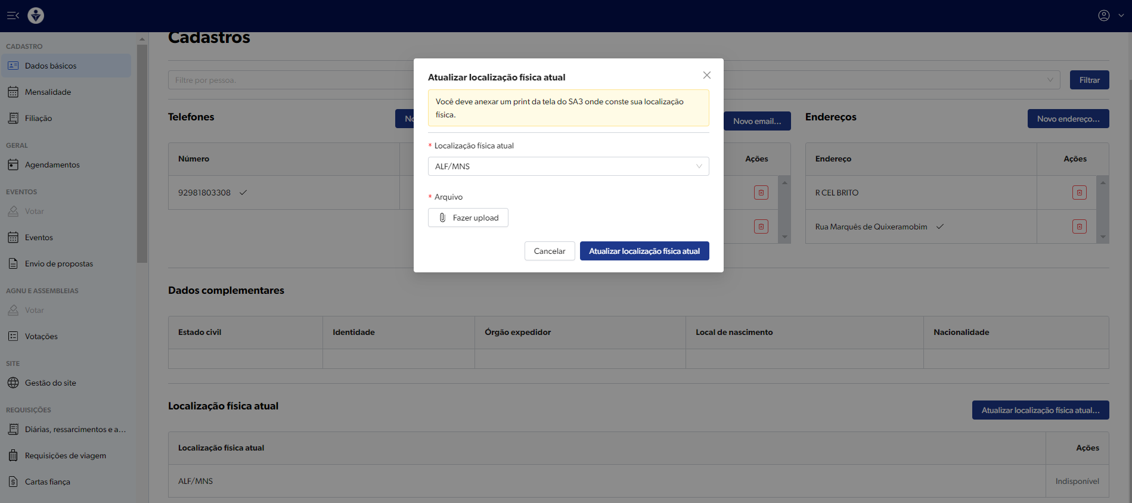The image size is (1132, 503).
Task: Open the user account profile icon
Action: [1103, 15]
